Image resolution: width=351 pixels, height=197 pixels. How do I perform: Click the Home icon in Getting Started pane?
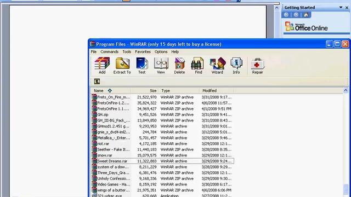pyautogui.click(x=306, y=15)
